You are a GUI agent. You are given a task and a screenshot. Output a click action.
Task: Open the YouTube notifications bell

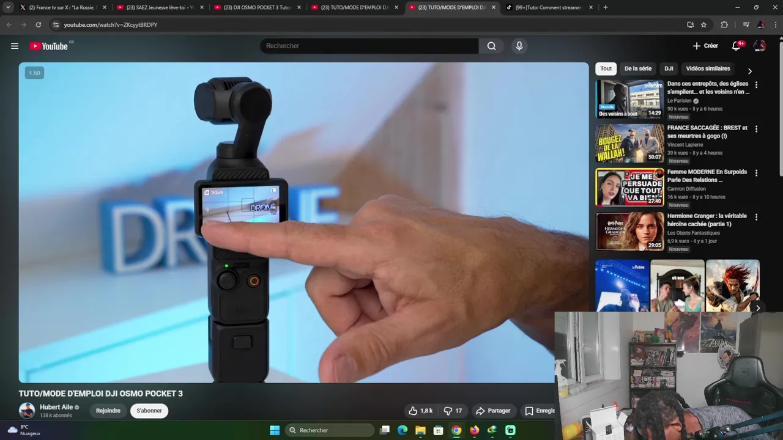(737, 46)
